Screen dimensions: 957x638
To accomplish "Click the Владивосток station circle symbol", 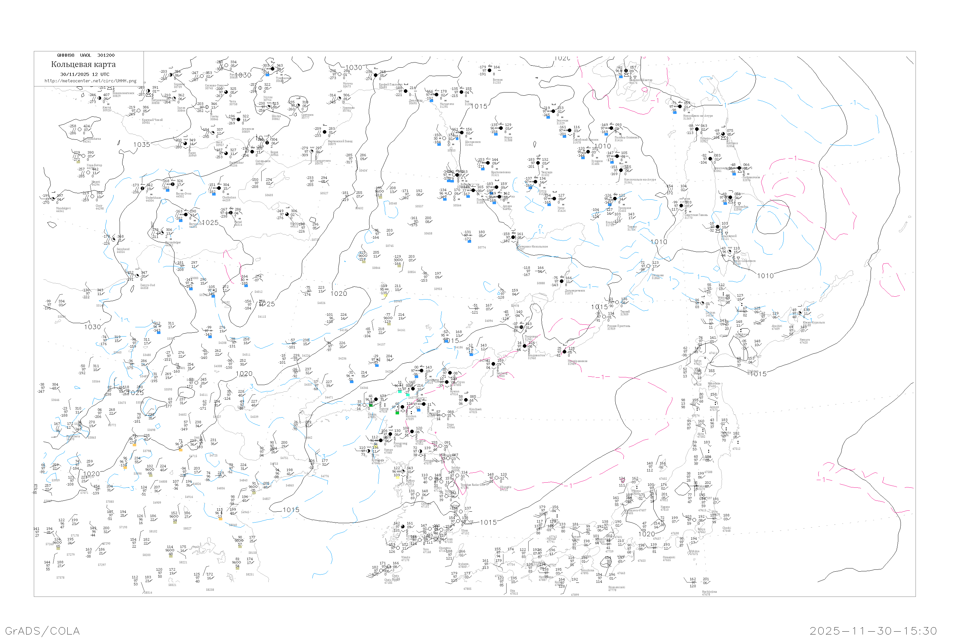I will (524, 346).
